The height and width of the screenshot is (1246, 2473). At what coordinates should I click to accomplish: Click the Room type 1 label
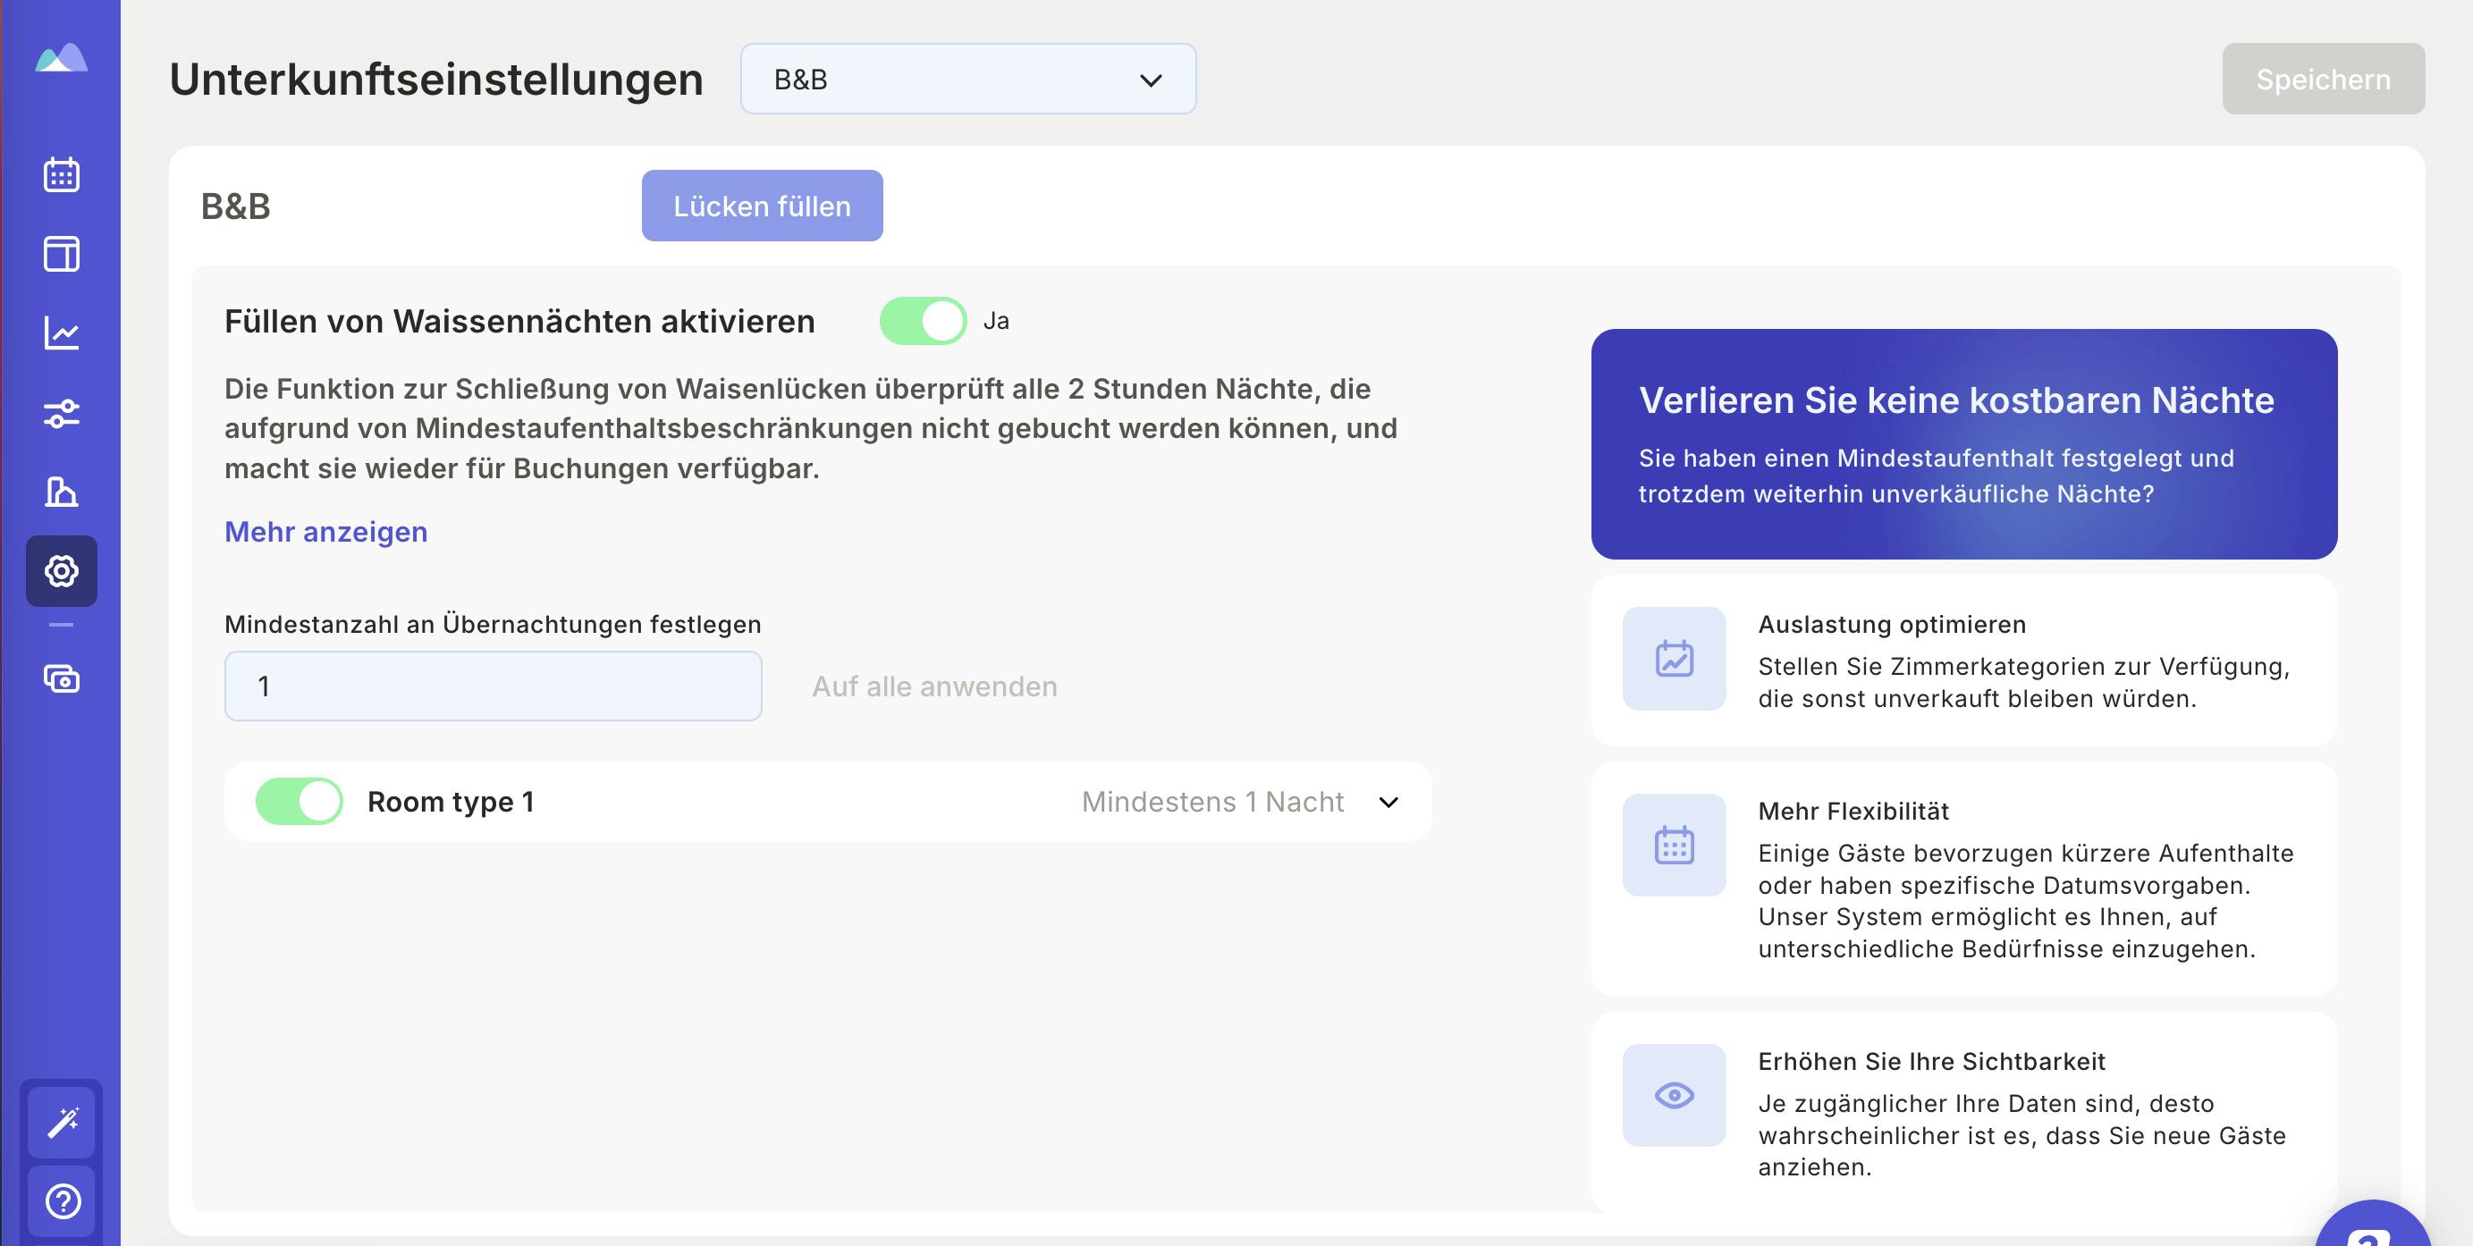(x=452, y=802)
